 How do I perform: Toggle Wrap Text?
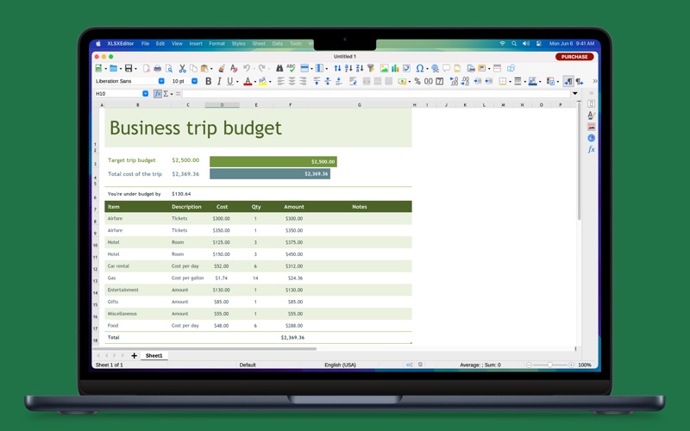coord(353,81)
